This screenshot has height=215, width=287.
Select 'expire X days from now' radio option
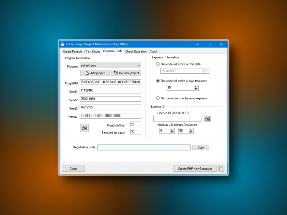click(158, 81)
